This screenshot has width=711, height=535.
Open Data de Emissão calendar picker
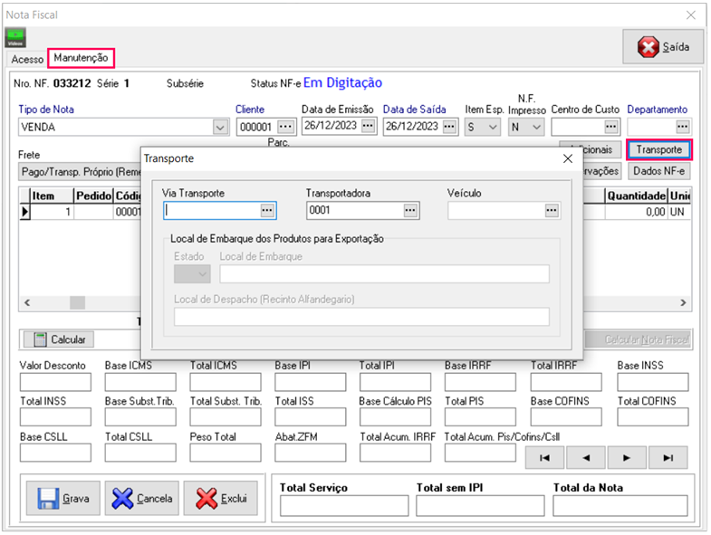point(368,127)
